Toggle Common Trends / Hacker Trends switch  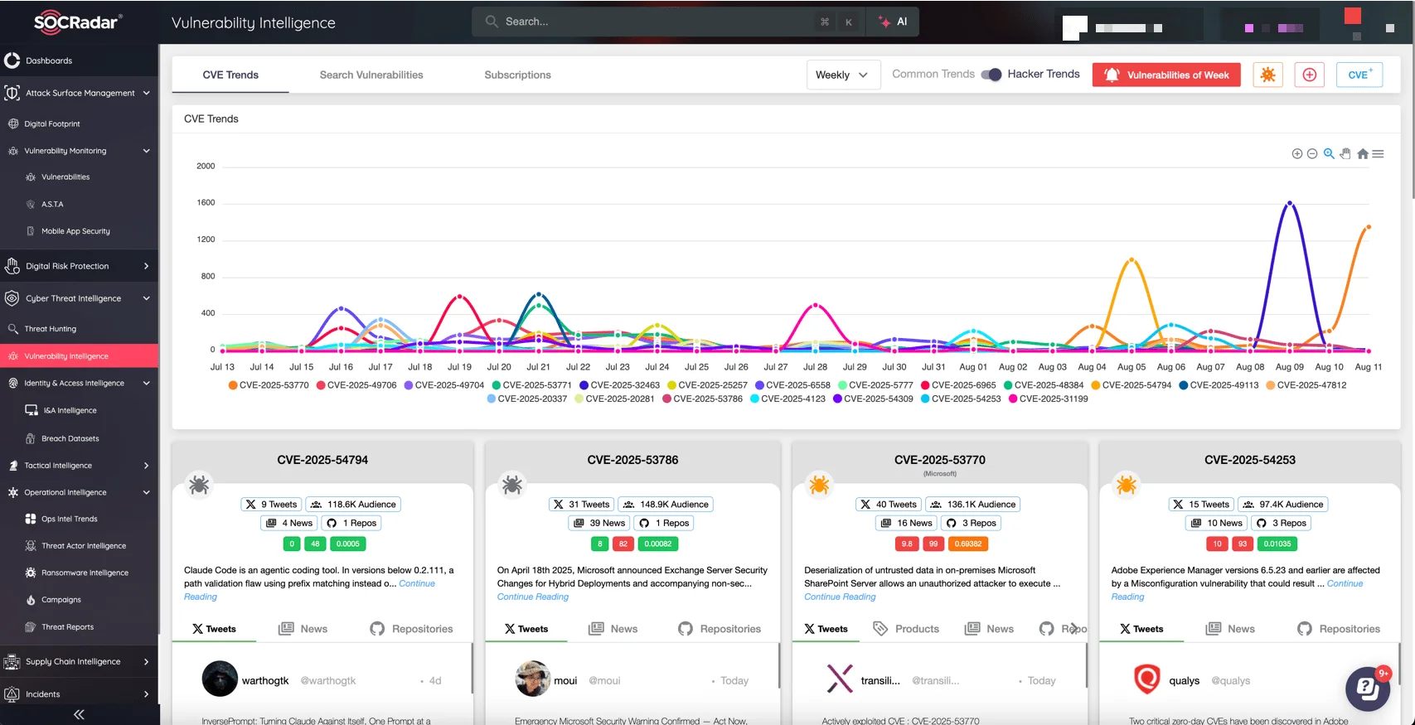tap(991, 75)
